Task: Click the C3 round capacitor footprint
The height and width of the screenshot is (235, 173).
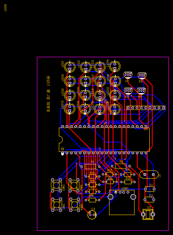Action: point(92,215)
